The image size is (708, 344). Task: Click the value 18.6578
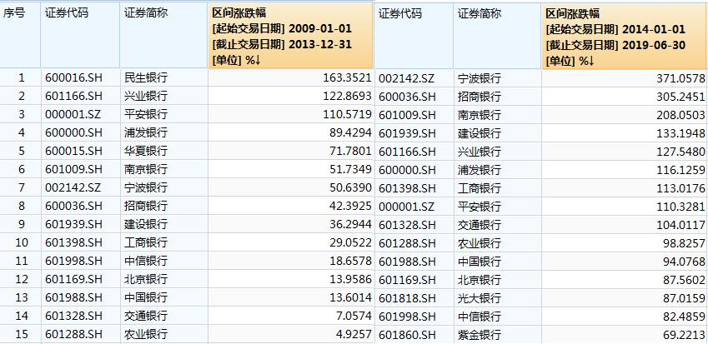(x=350, y=261)
